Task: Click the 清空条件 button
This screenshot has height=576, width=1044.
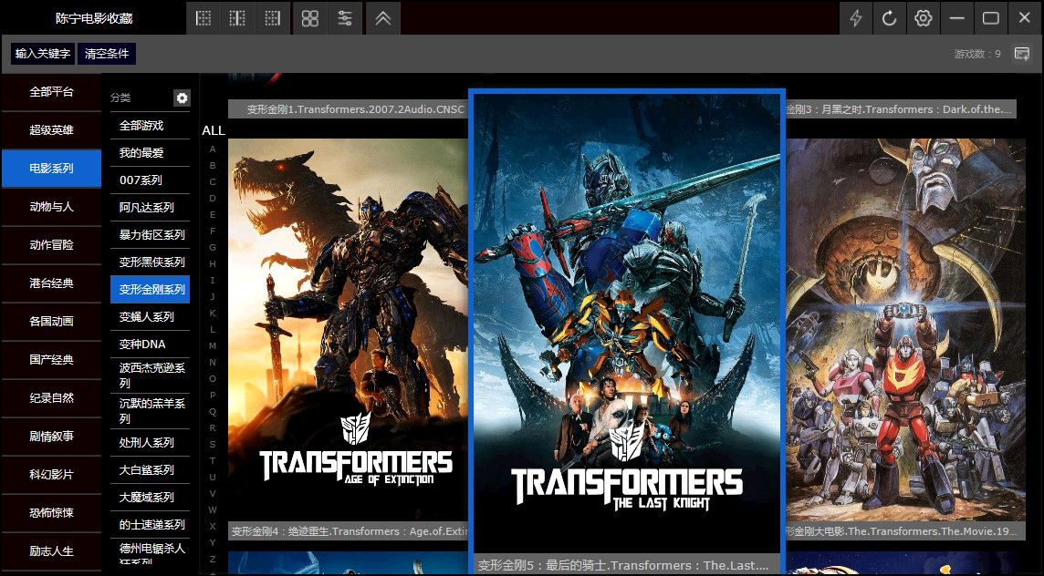Action: (107, 54)
